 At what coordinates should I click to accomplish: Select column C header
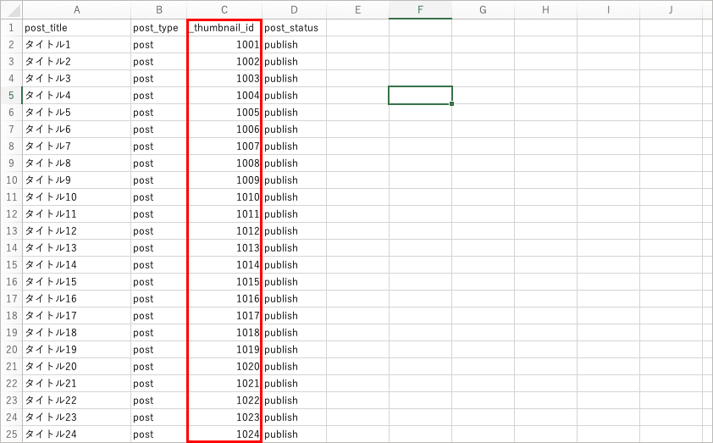click(224, 10)
